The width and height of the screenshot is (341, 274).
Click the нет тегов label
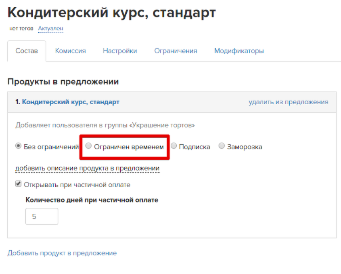21,29
